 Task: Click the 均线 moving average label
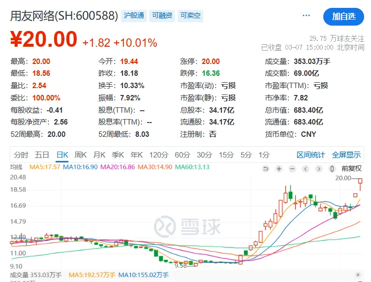pyautogui.click(x=16, y=167)
